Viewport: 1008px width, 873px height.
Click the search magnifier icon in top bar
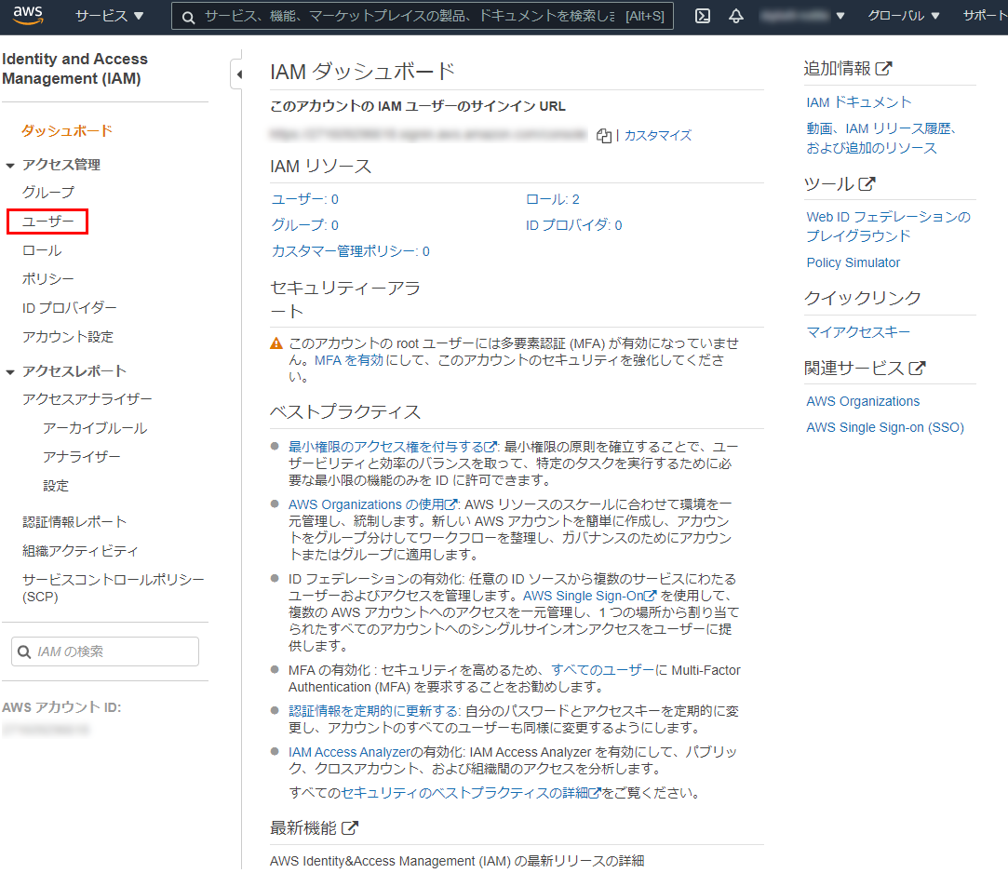coord(188,17)
